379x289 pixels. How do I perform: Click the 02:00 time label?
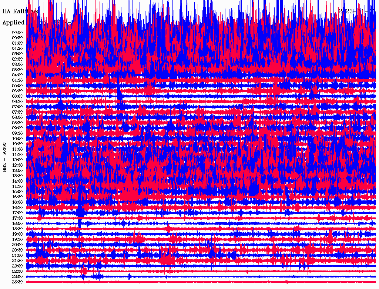tap(17, 54)
